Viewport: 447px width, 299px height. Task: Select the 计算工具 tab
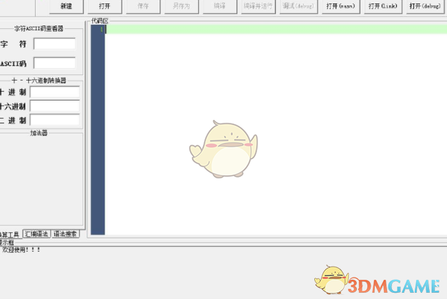[x=10, y=234]
